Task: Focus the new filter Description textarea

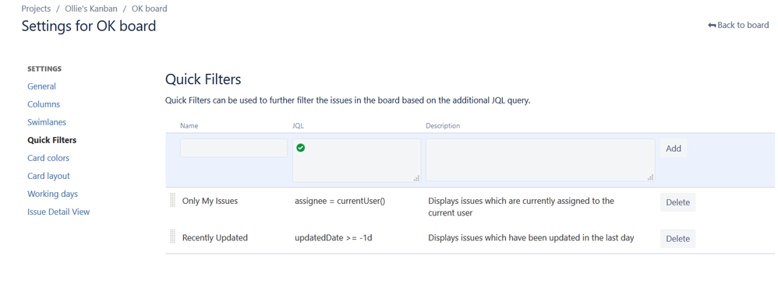Action: pyautogui.click(x=540, y=160)
